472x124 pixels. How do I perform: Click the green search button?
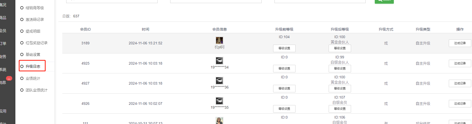[384, 1]
